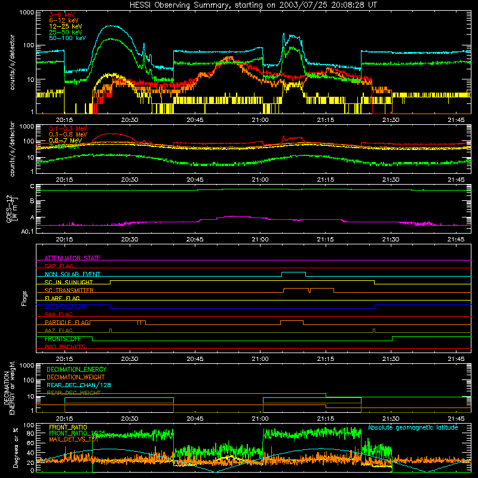478x478 pixels.
Task: Select the orange '6-12 keV' legend entry
Action: point(64,20)
